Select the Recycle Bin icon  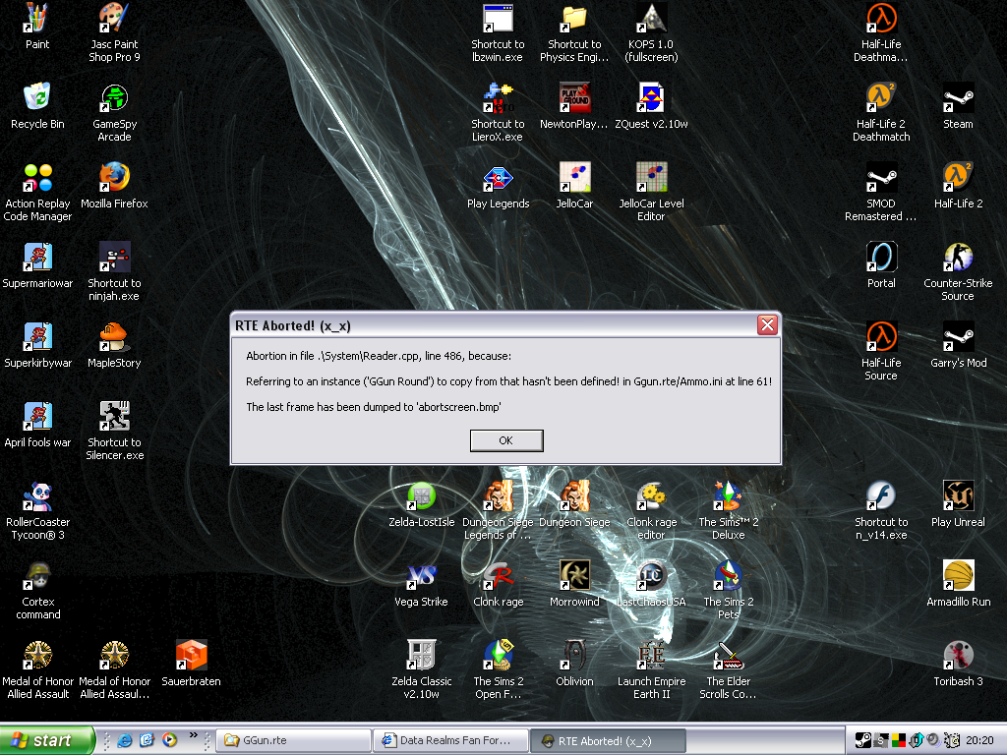pos(37,99)
